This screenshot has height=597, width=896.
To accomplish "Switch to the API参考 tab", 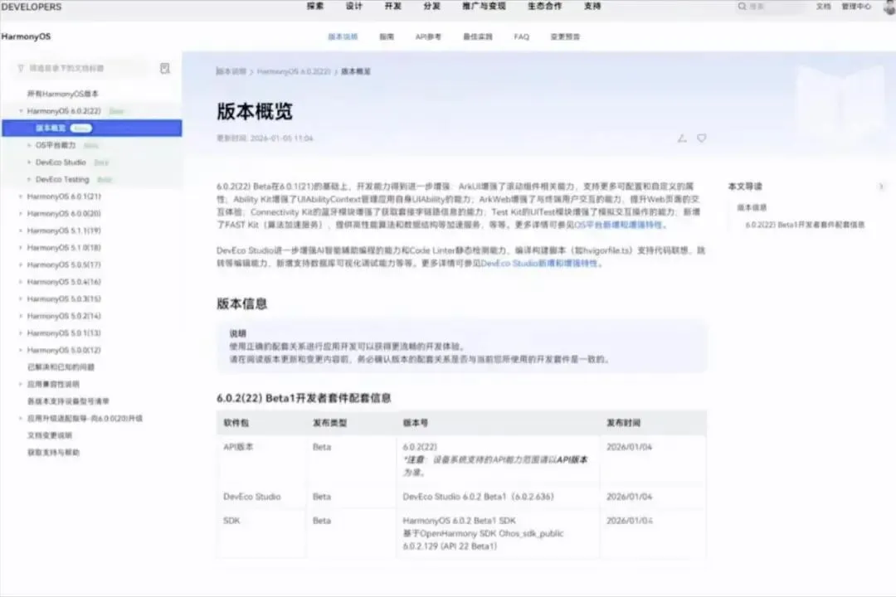I will [x=428, y=36].
